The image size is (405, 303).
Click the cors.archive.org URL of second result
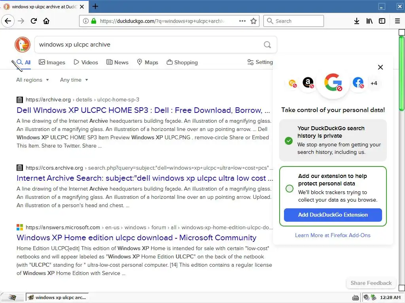(x=149, y=168)
